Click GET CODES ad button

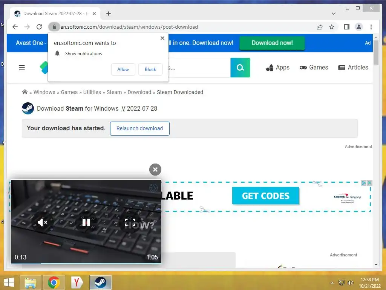[266, 196]
